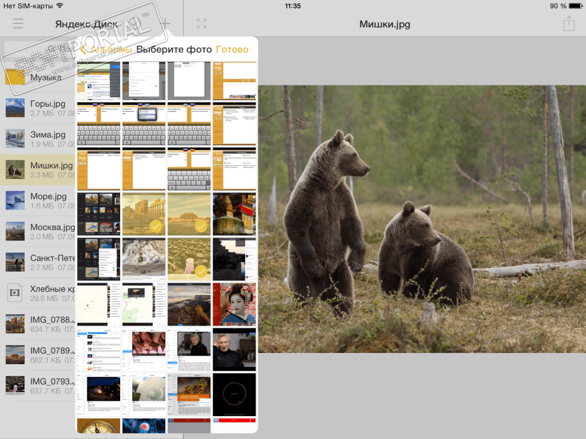
Task: Tap the Море.jpg sea thumbnail
Action: click(15, 200)
